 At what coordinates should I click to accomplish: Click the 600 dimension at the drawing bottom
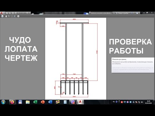tap(74, 97)
